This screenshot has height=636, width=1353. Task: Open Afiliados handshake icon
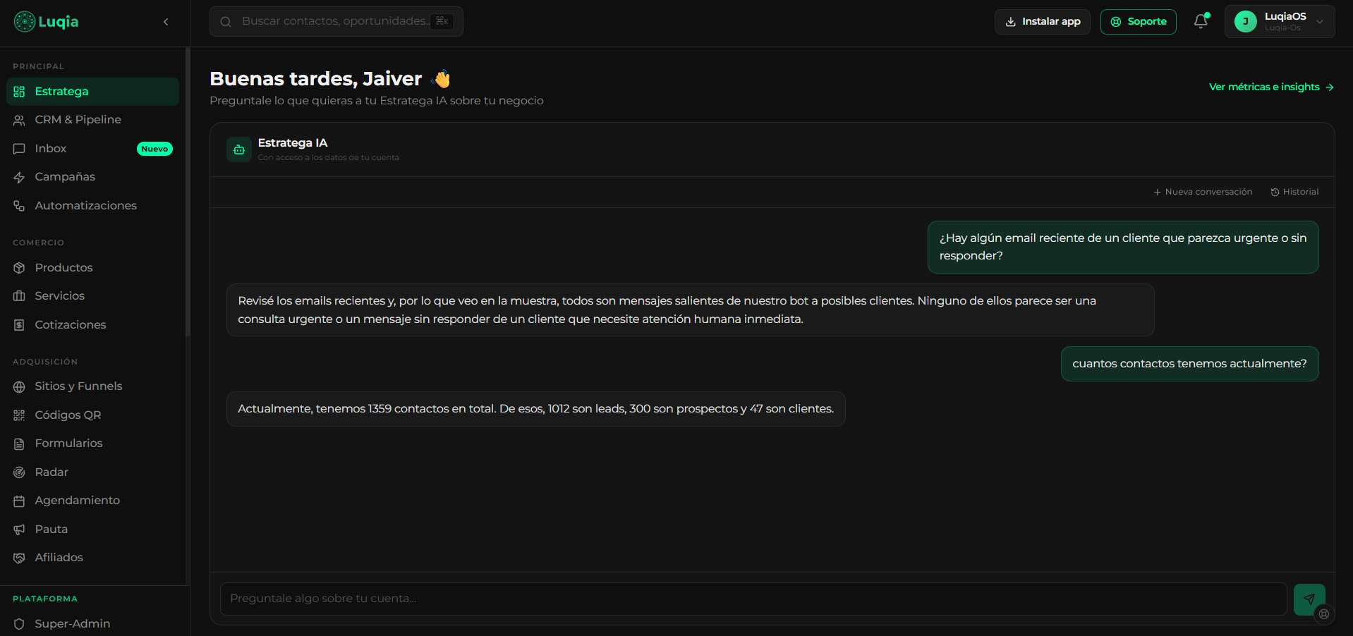19,558
